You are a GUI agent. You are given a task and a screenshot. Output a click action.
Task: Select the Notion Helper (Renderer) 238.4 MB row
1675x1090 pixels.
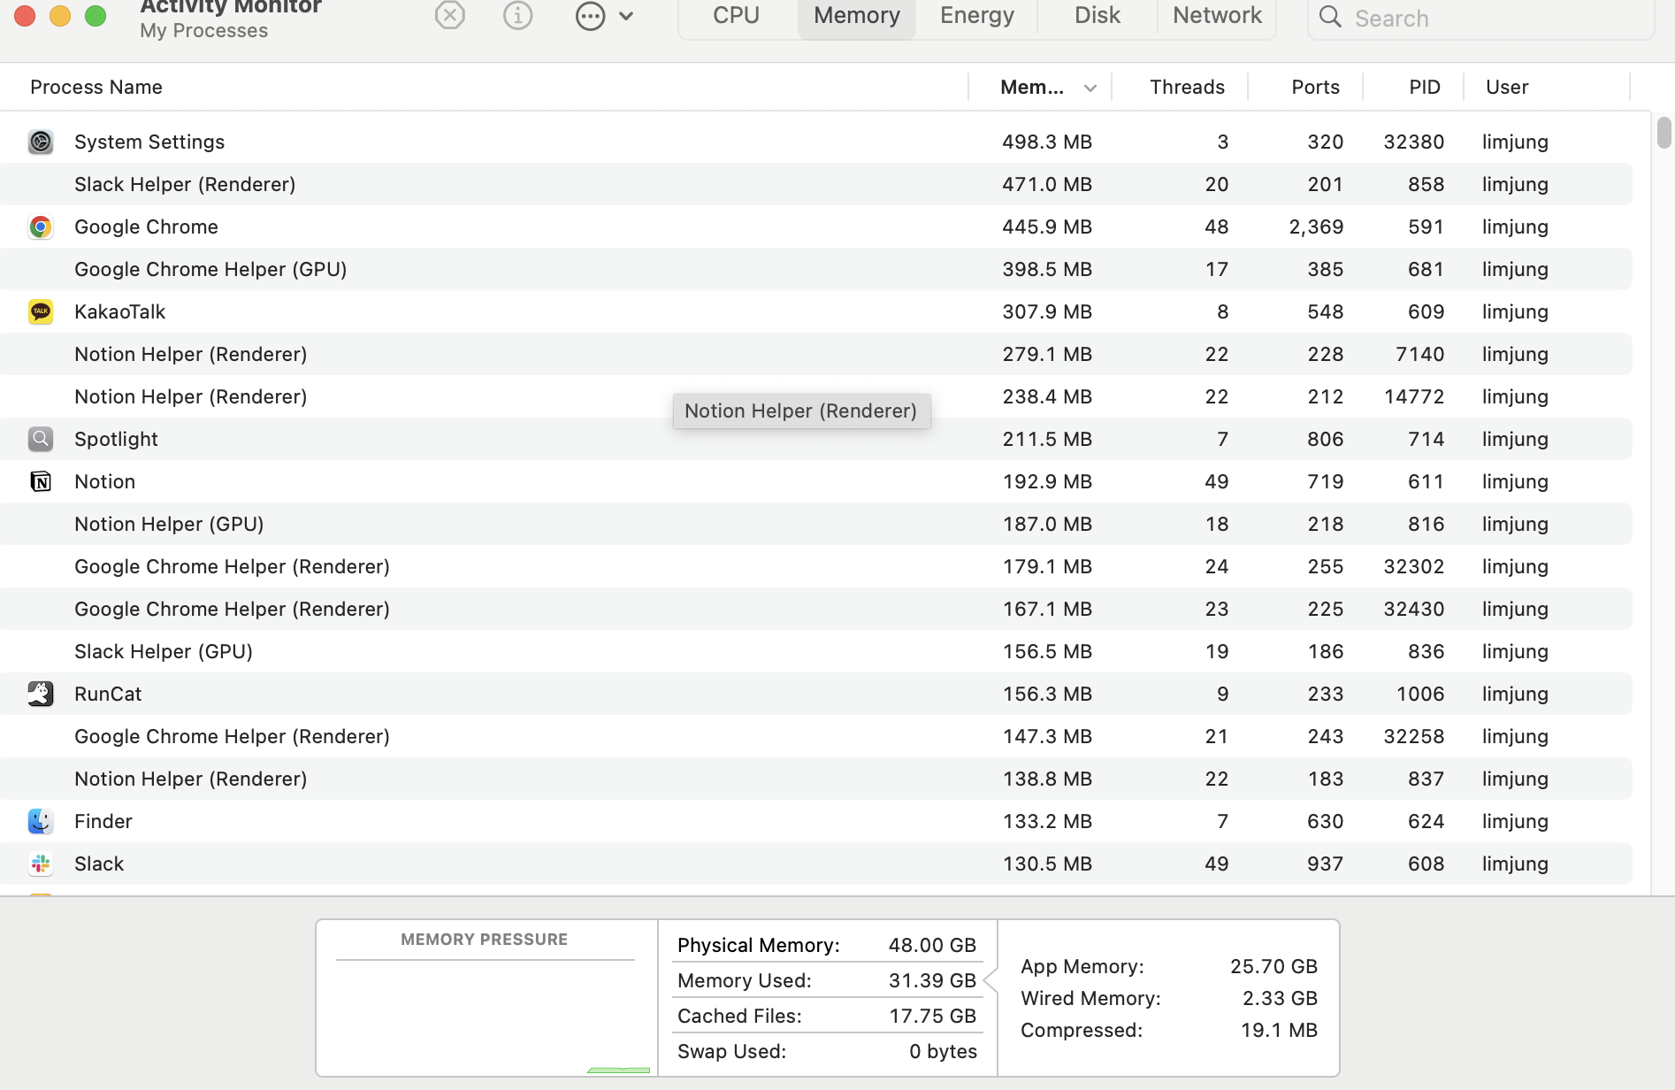(815, 396)
